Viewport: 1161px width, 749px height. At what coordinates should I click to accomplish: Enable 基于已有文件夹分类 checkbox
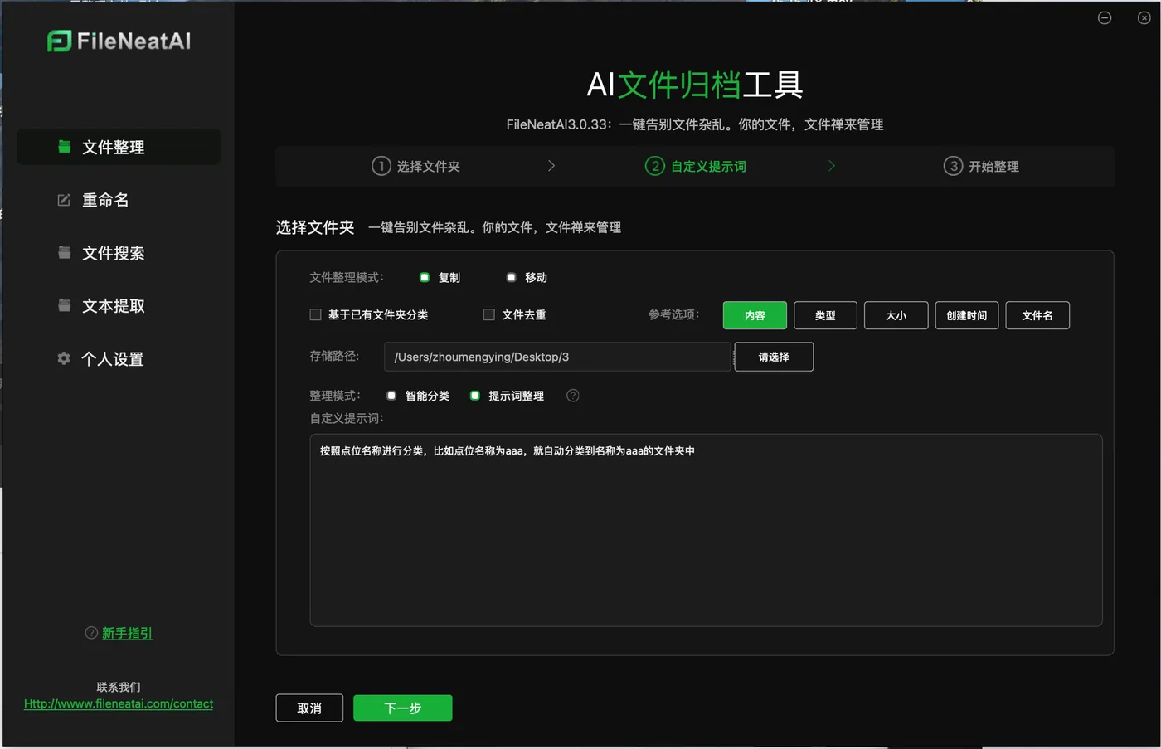coord(315,314)
